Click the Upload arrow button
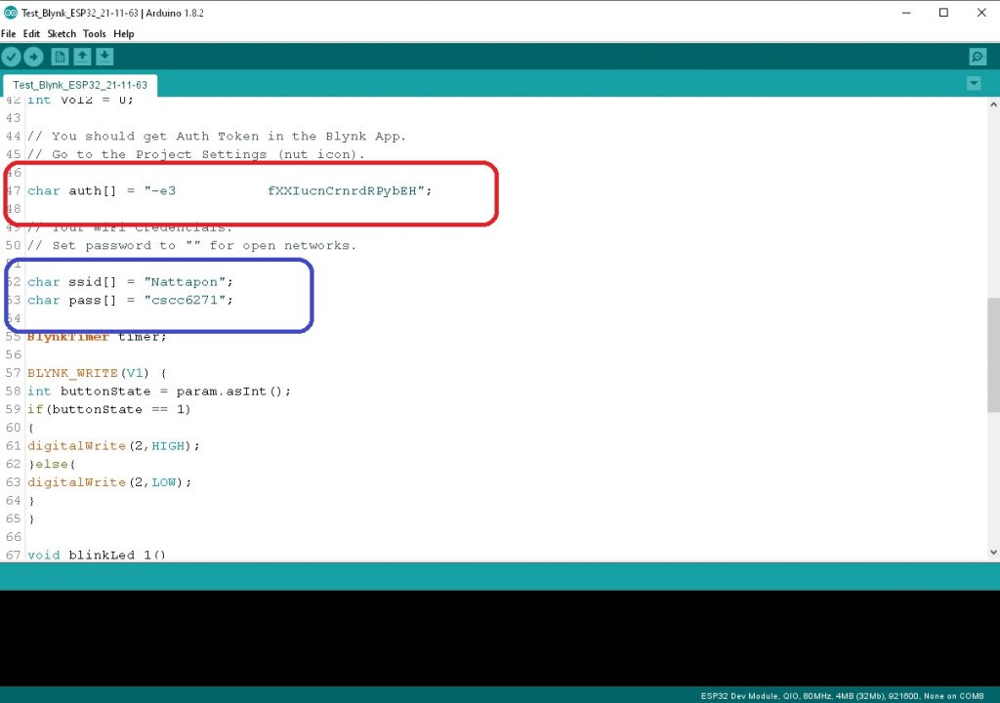Viewport: 1000px width, 703px height. (33, 57)
